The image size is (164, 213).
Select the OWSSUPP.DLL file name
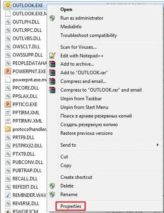27,55
